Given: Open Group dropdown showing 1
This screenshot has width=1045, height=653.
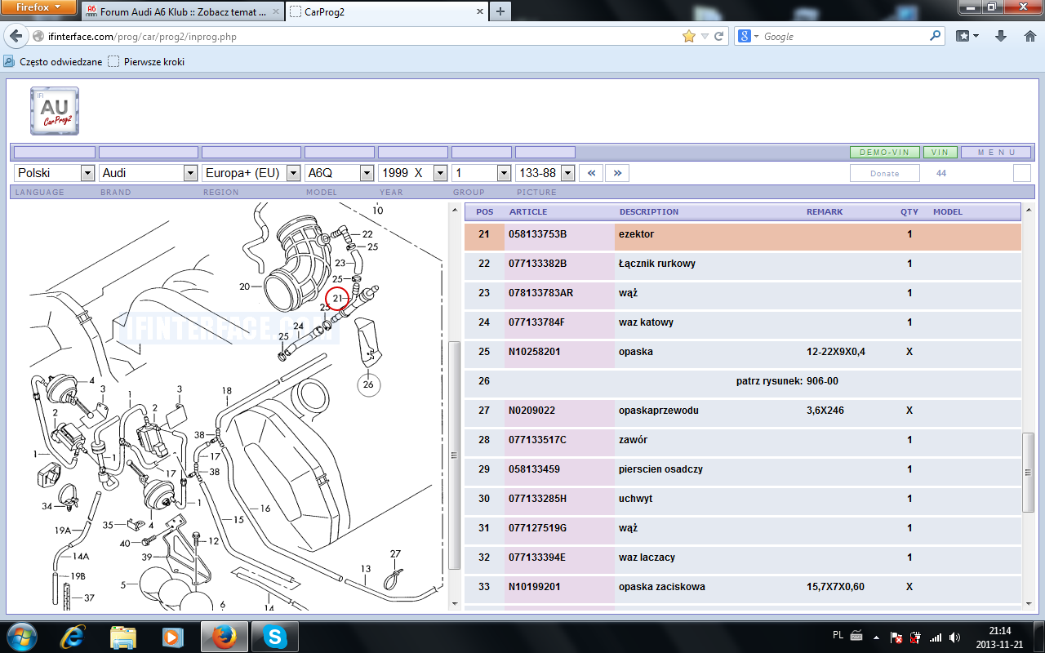Looking at the screenshot, I should pyautogui.click(x=482, y=173).
